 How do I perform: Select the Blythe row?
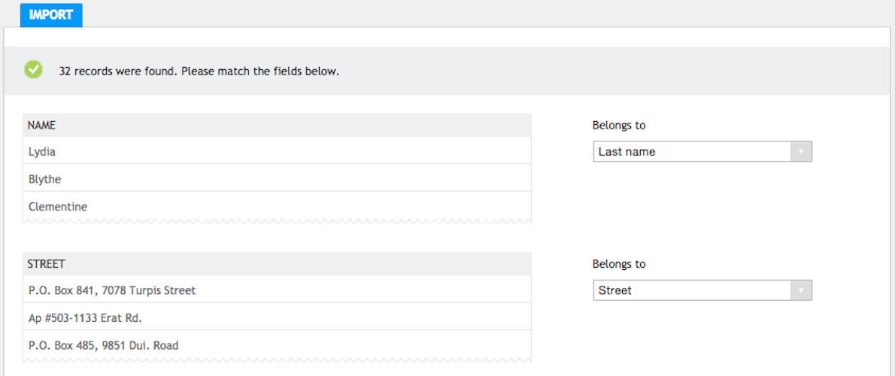pyautogui.click(x=277, y=179)
